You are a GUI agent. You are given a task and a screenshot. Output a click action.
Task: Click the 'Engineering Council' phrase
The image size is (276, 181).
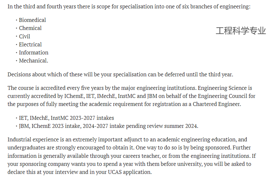click(x=222, y=96)
